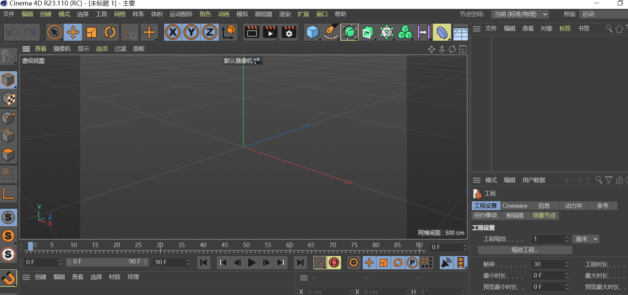This screenshot has width=628, height=295.
Task: Render current view with clapperboard icon
Action: [252, 33]
